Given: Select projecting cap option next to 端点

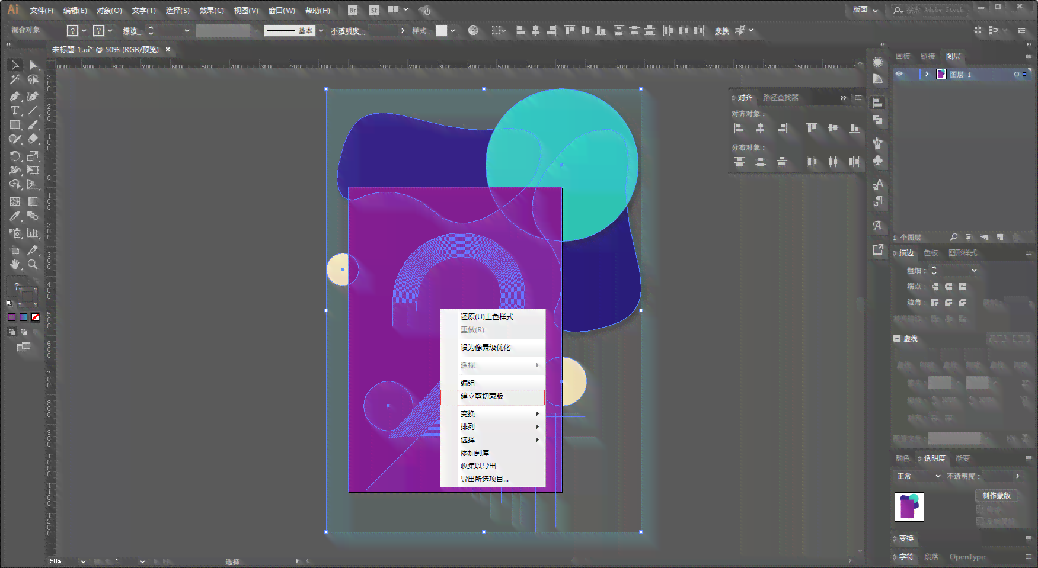Looking at the screenshot, I should click(962, 286).
